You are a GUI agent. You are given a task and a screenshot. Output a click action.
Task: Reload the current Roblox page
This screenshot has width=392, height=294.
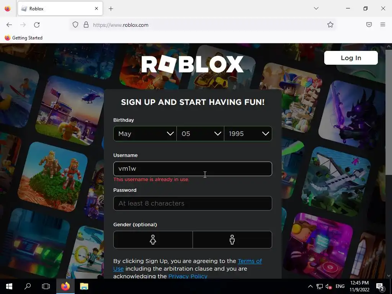tap(37, 25)
